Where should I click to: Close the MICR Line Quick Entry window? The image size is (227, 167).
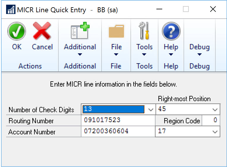click(213, 9)
